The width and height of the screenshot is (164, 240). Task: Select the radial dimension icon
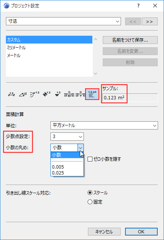coord(35,95)
